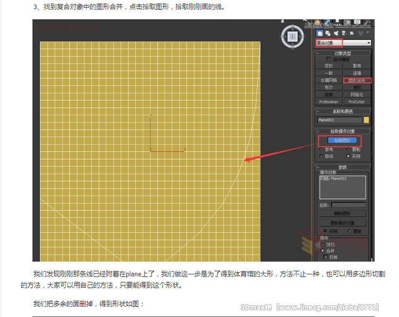399x317 pixels.
Task: Click the 图形合并 button
Action: (357, 80)
